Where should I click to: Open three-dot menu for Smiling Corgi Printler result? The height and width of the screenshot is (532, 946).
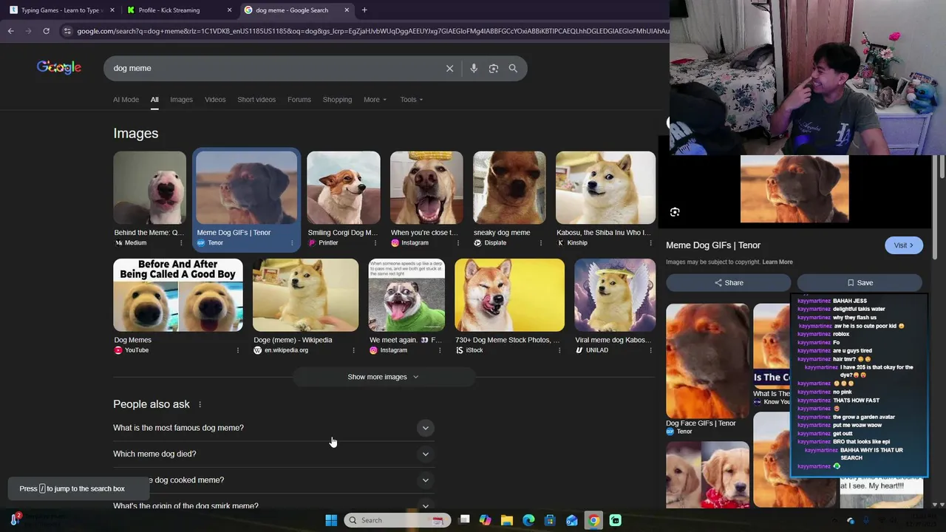(375, 243)
